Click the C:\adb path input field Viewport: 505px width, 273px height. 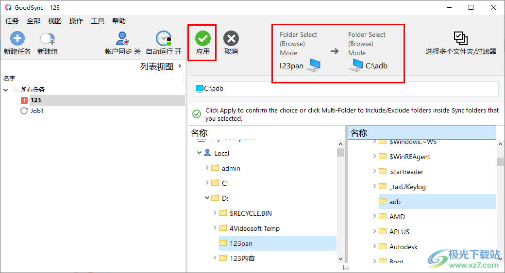[346, 88]
